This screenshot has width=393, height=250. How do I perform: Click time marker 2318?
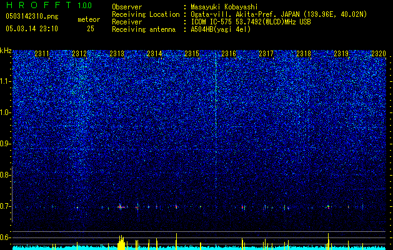(x=304, y=54)
